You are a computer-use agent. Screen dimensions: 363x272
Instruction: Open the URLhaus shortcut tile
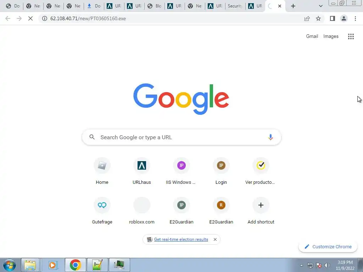click(x=142, y=171)
